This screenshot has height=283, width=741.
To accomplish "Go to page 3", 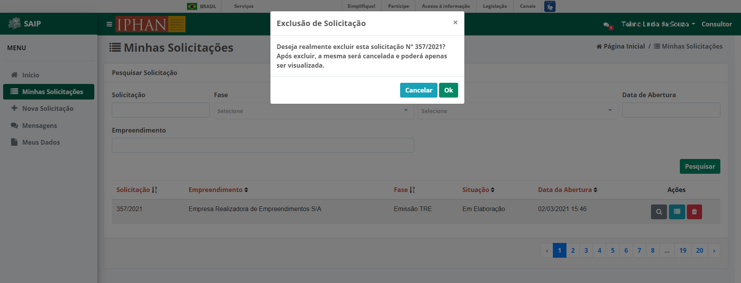I will click(586, 250).
